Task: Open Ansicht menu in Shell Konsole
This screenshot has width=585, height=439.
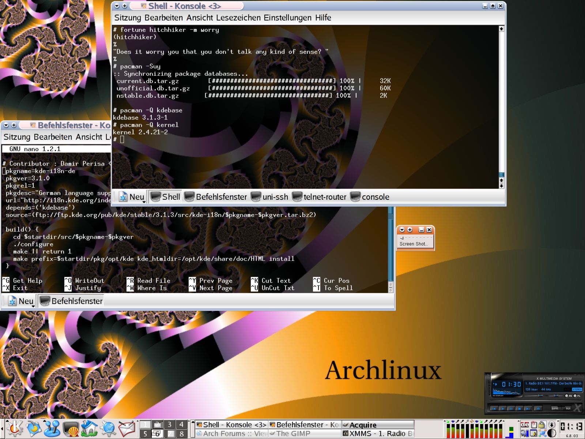Action: tap(200, 18)
